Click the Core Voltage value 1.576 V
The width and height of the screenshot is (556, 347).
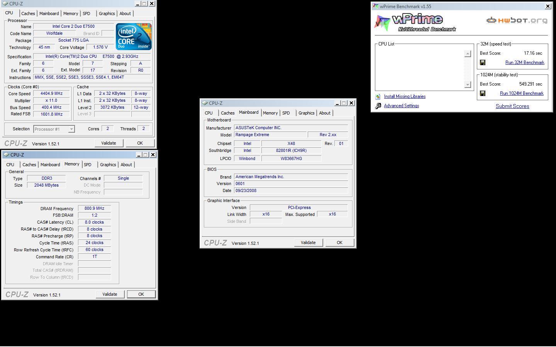100,47
